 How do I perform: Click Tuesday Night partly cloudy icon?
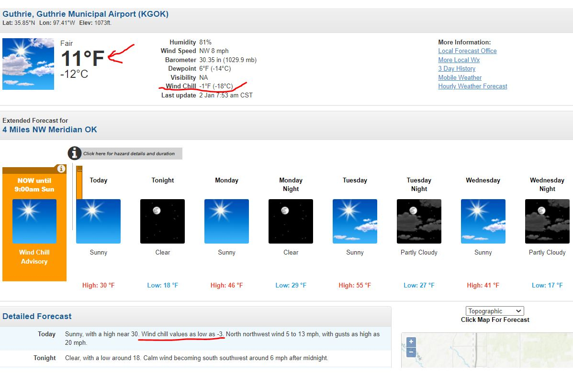419,221
